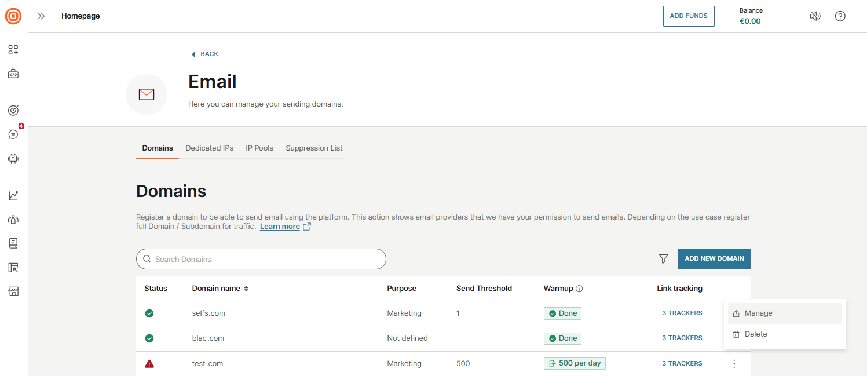Click the Homepage app logo icon
867x376 pixels.
coord(13,16)
